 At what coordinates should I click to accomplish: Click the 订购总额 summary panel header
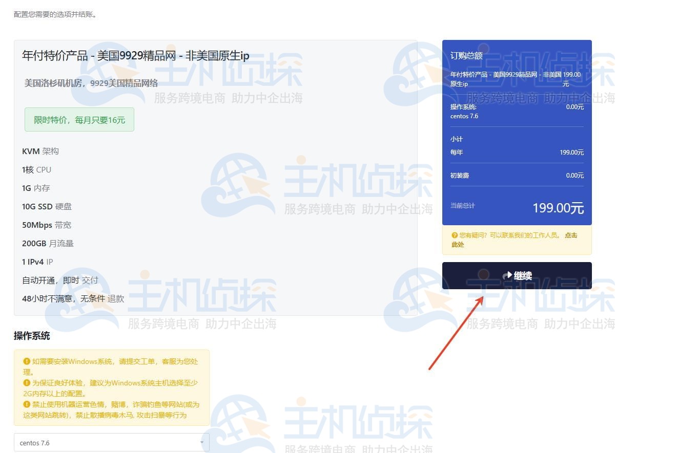click(x=466, y=55)
